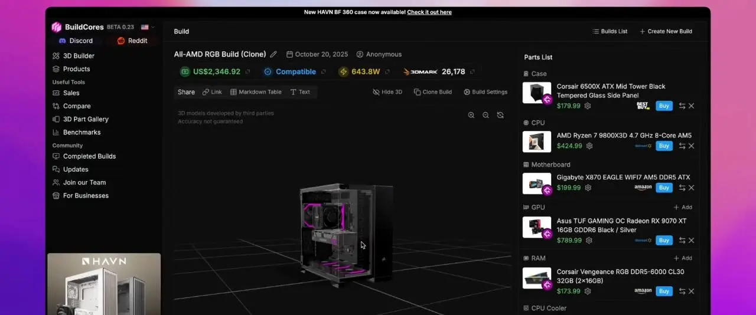756x315 pixels.
Task: Open Compare in the sidebar
Action: [x=71, y=106]
